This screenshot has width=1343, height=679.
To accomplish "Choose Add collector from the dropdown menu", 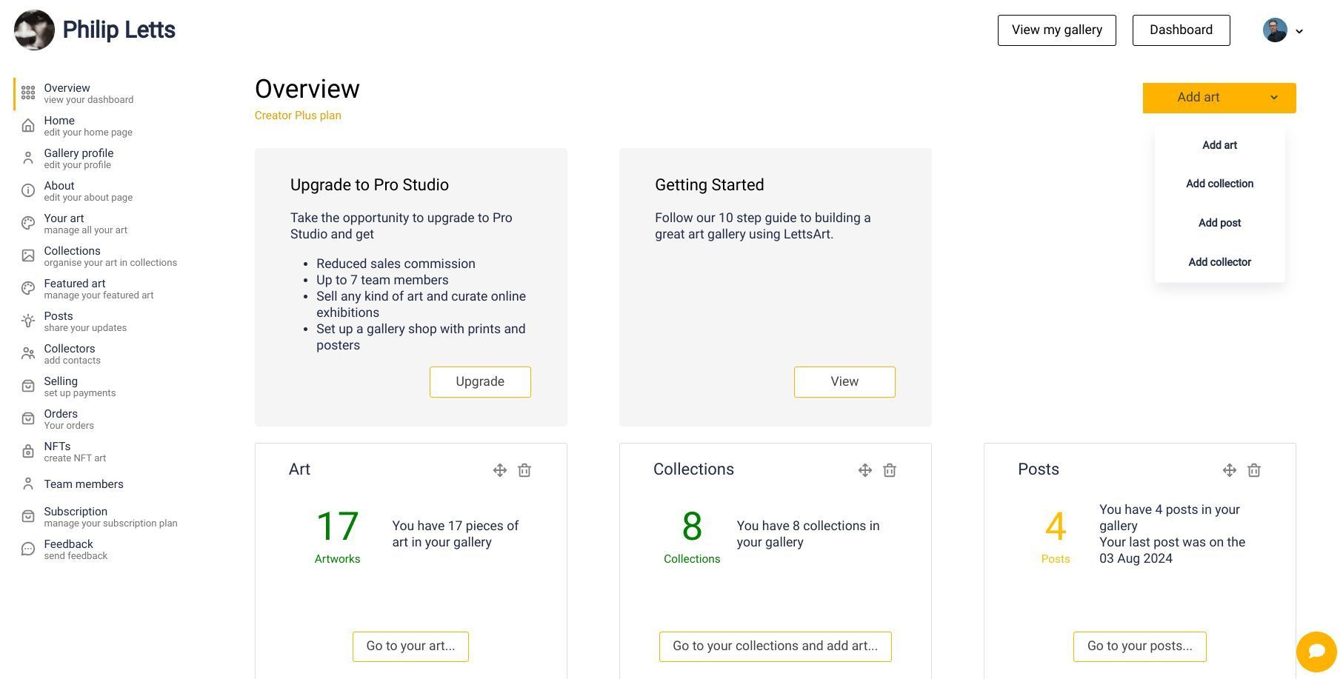I will click(x=1219, y=261).
